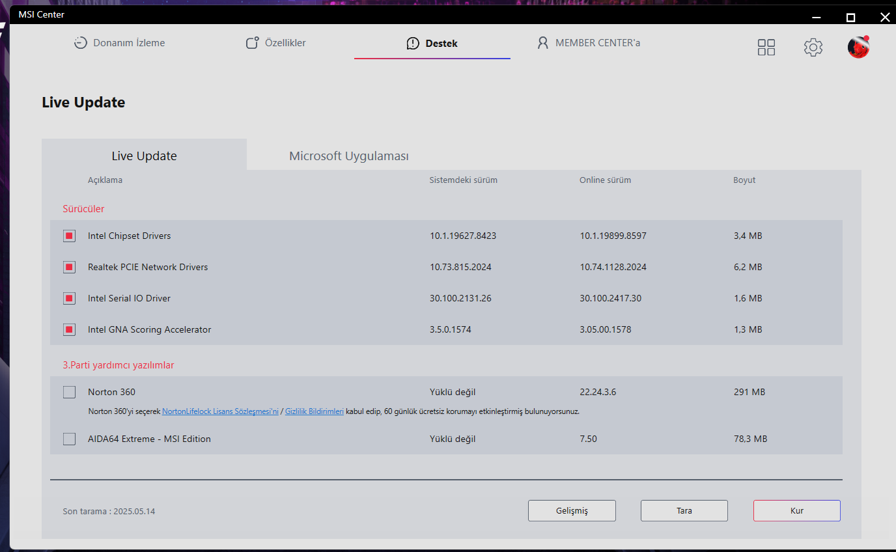Check the Norton 360 checkbox
Screen dimensions: 896x552
(x=69, y=392)
